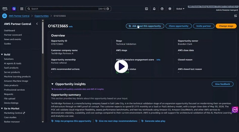Open the settings gear icon
The image size is (239, 132).
[170, 9]
